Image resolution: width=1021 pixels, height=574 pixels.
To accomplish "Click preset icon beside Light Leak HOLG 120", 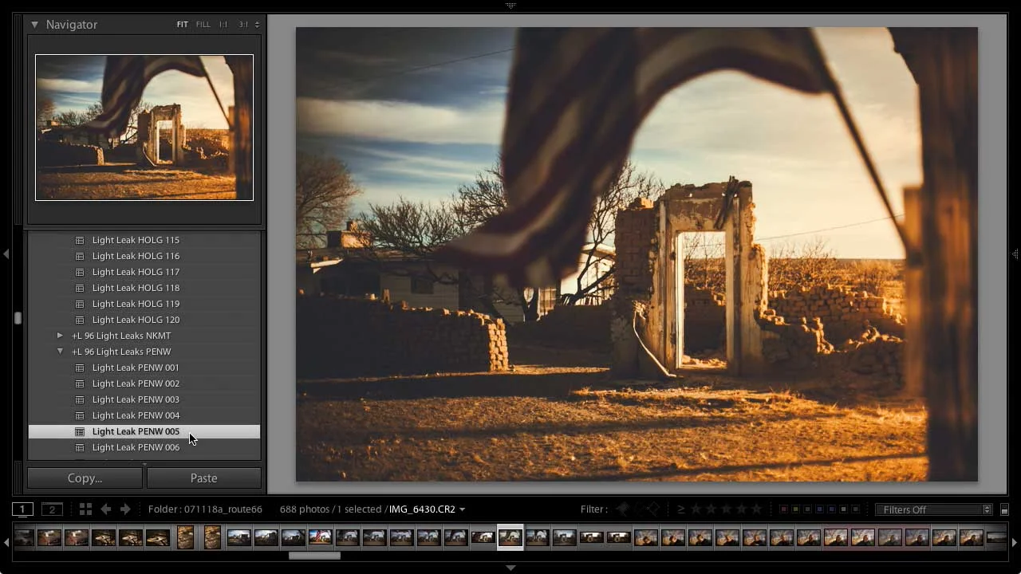I will 80,320.
